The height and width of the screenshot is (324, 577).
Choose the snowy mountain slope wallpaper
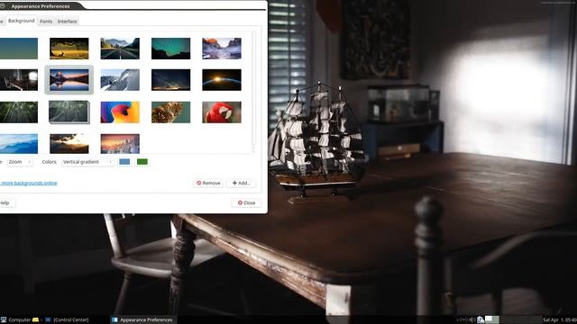(x=120, y=80)
